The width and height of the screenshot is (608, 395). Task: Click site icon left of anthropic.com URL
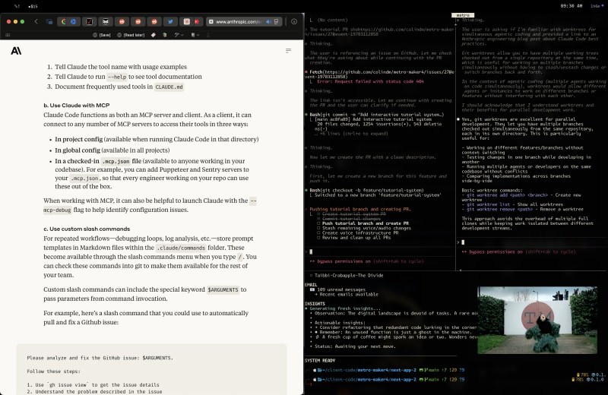click(211, 22)
